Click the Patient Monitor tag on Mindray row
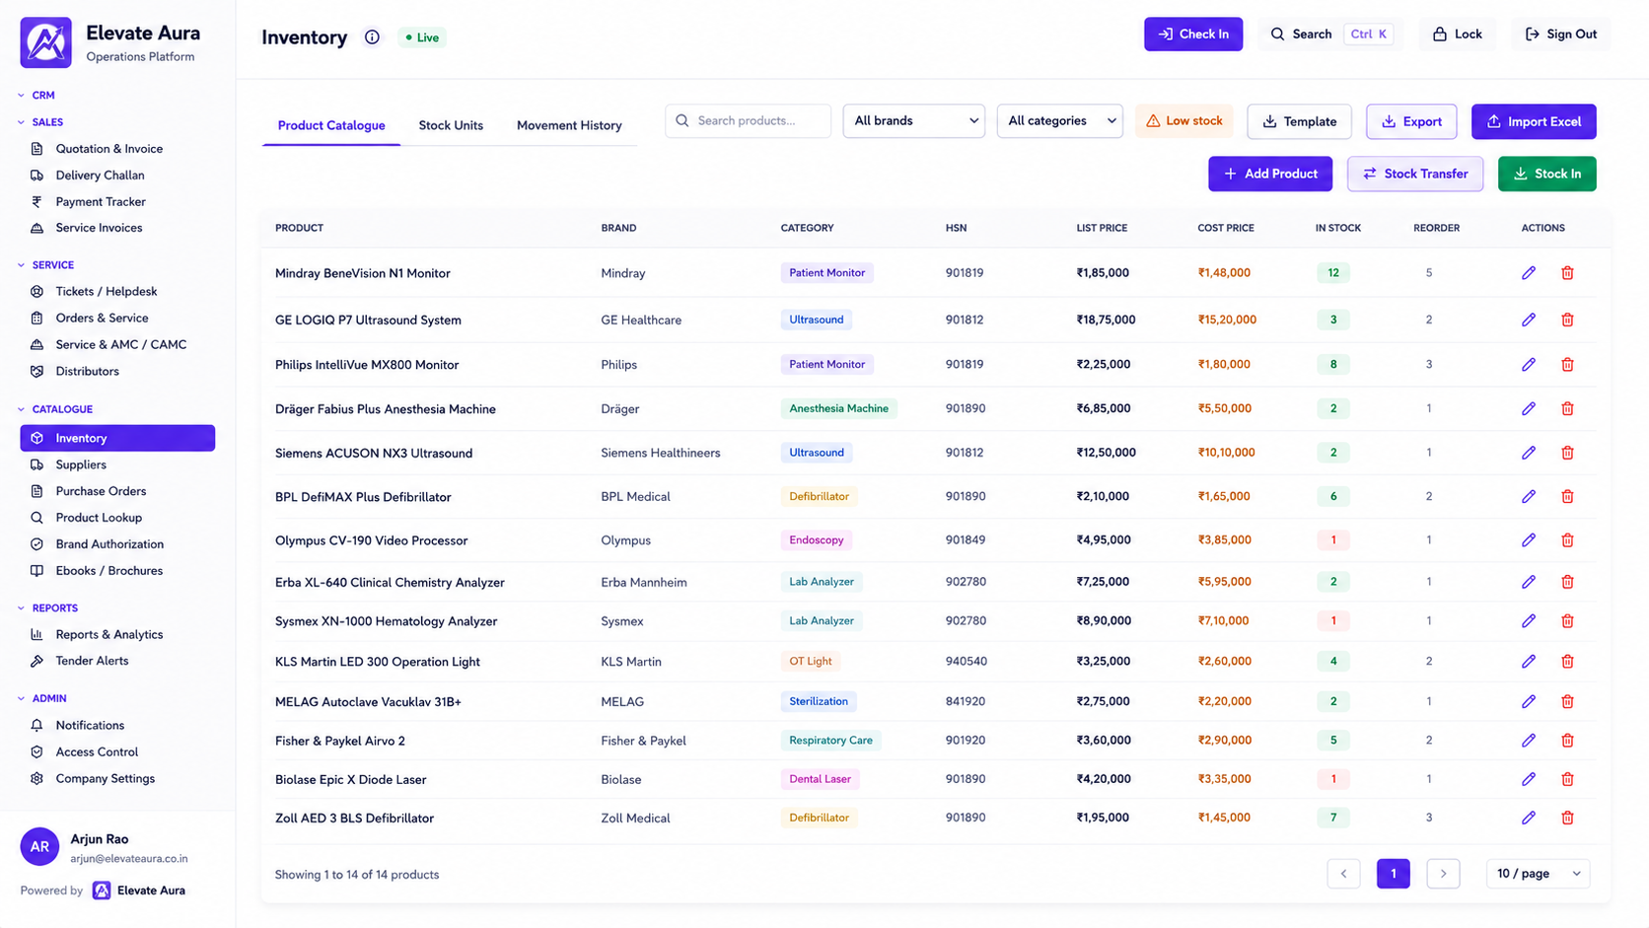The height and width of the screenshot is (928, 1649). [x=826, y=273]
